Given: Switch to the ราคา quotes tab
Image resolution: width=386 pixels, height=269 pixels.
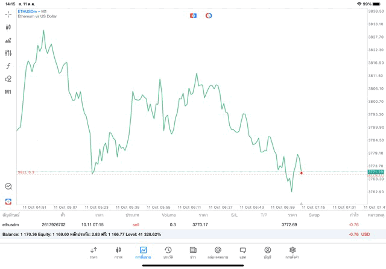Looking at the screenshot, I should pos(93,252).
